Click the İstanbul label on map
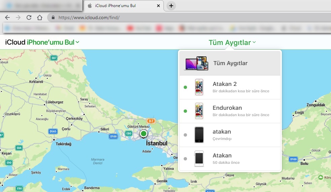Image resolution: width=331 pixels, height=192 pixels. (157, 144)
